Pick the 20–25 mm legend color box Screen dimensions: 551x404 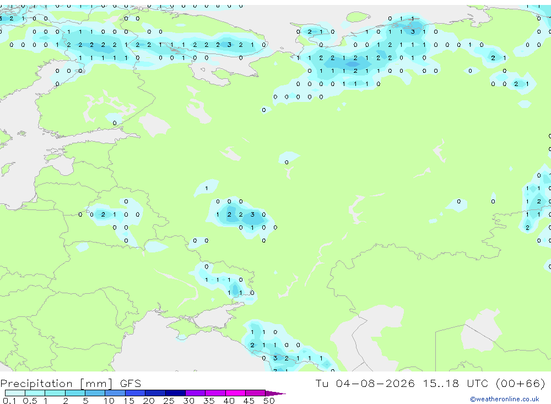155,393
